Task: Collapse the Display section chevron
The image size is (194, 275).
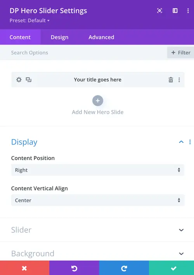Action: coord(181,142)
